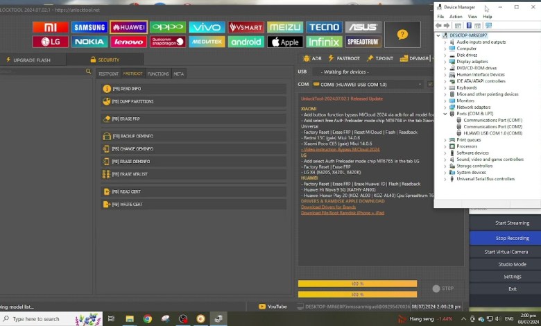Click the Device Manager back arrow icon
The image size is (541, 326).
[x=439, y=25]
